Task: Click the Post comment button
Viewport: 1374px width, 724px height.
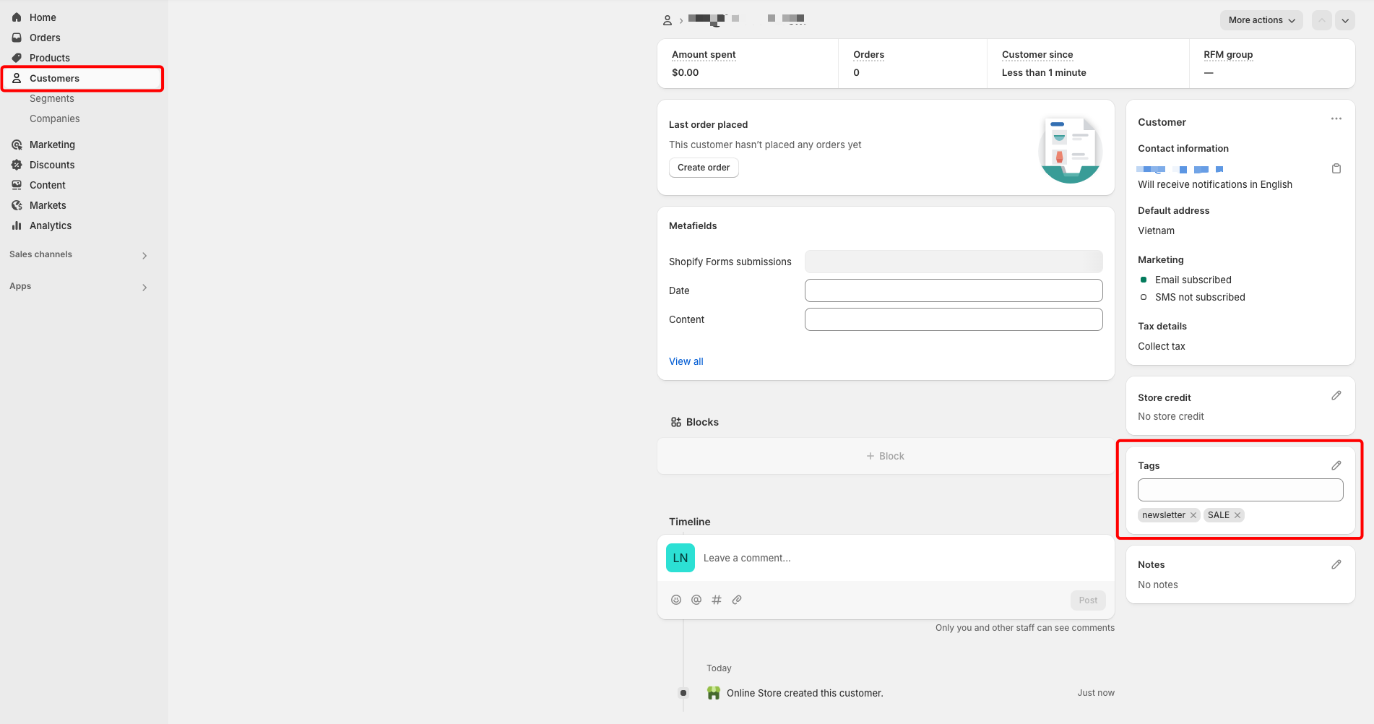Action: pos(1088,600)
